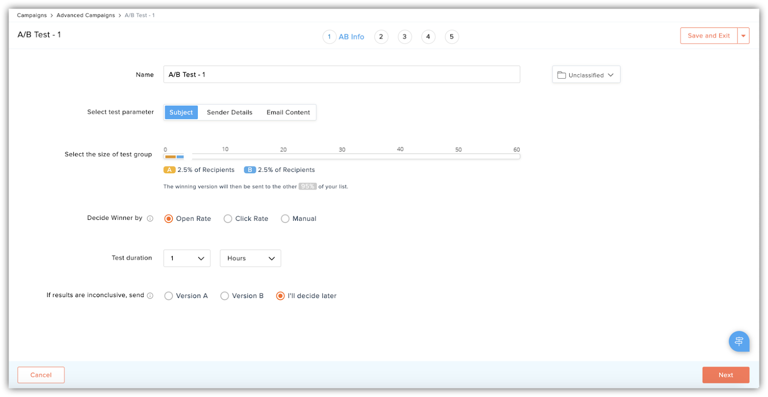Click the Save and Exit button
This screenshot has width=768, height=397.
click(708, 36)
